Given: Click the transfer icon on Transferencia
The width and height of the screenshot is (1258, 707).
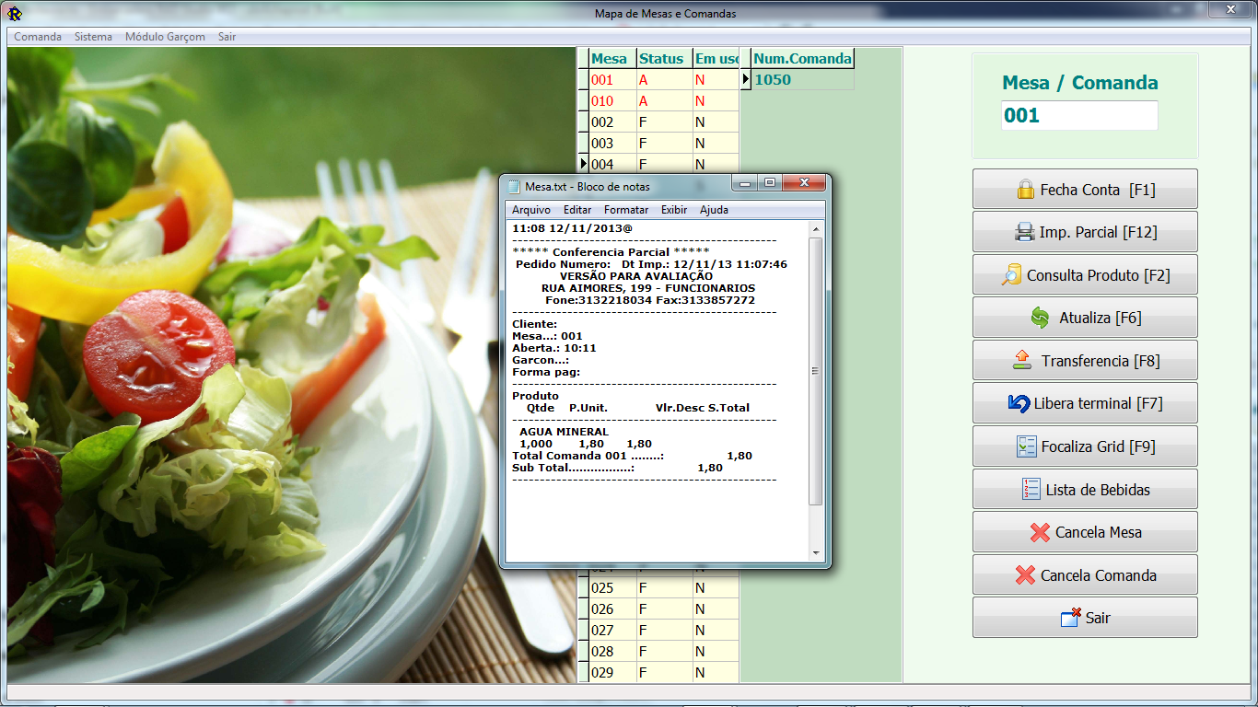Looking at the screenshot, I should click(x=1021, y=361).
